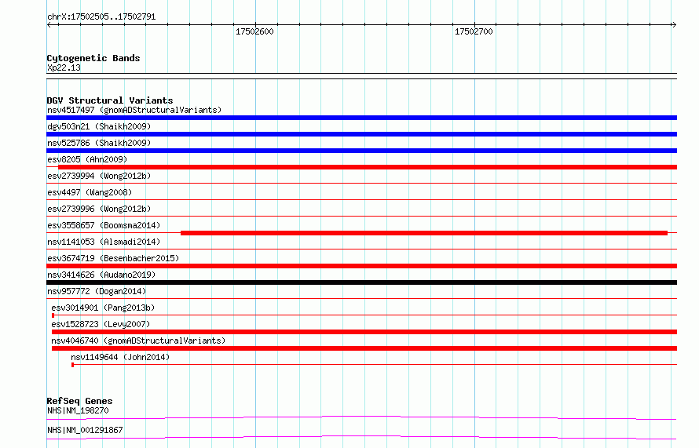699x448 pixels.
Task: Select the blue bar for nsv4517497
Action: (x=361, y=118)
